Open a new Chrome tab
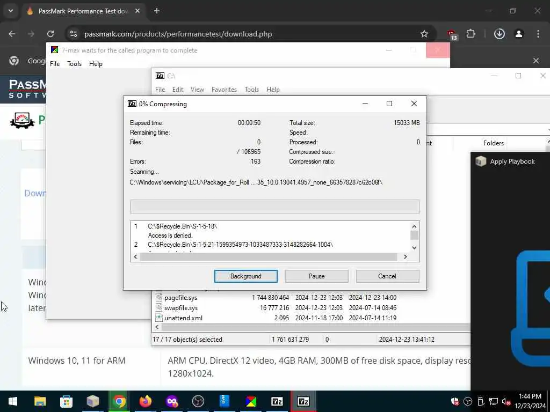 coord(156,11)
